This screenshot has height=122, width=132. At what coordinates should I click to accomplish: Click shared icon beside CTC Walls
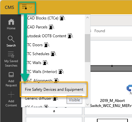click(45, 63)
